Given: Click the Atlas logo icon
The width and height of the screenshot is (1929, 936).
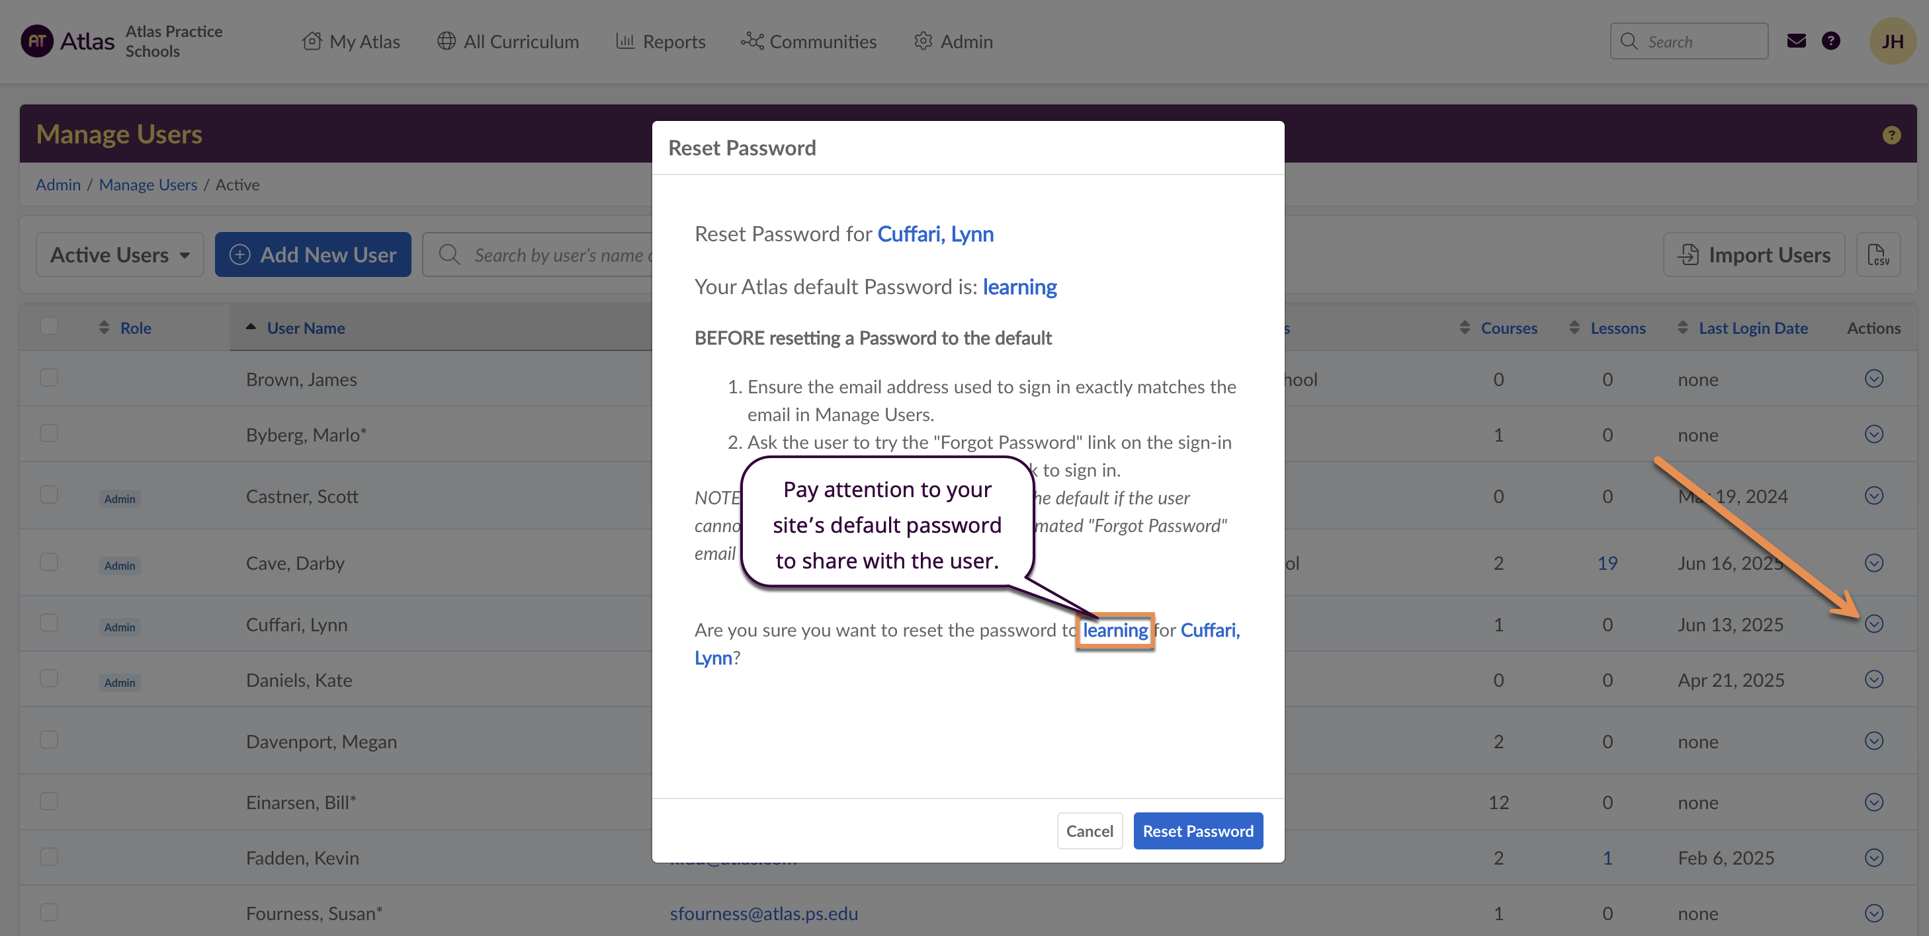Looking at the screenshot, I should 36,41.
